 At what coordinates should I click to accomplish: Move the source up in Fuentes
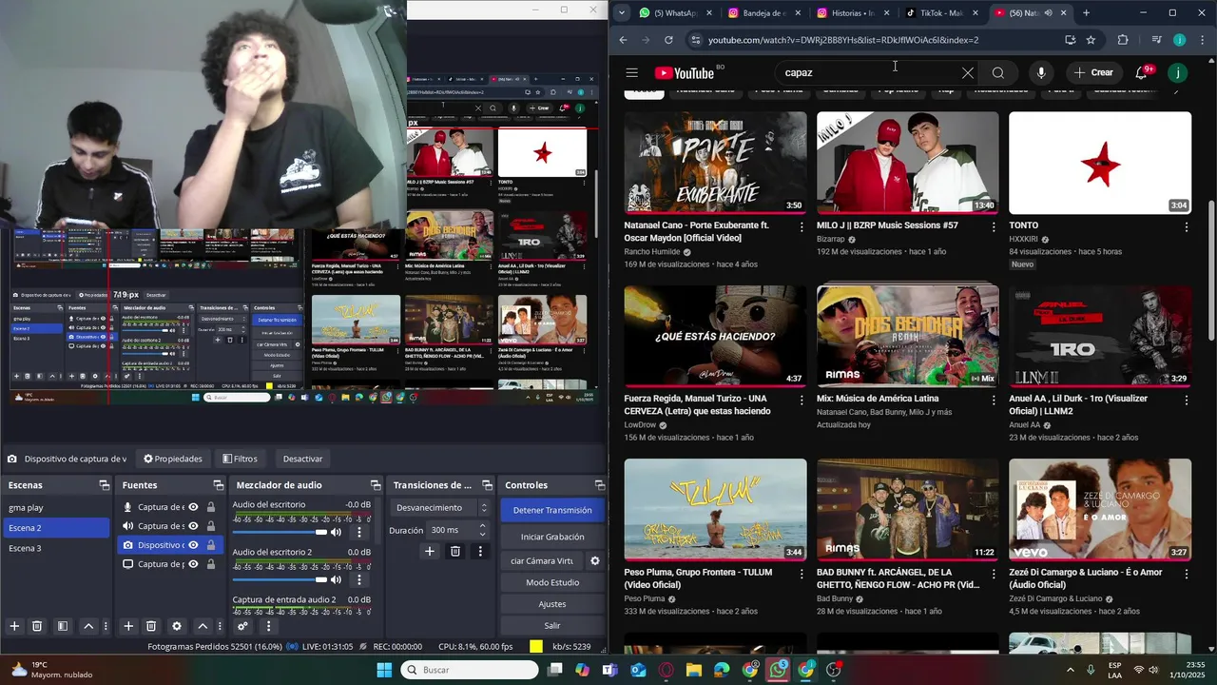click(203, 626)
